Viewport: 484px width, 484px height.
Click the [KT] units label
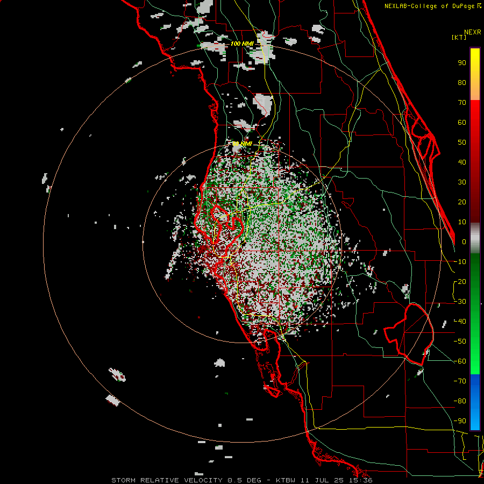pos(459,37)
